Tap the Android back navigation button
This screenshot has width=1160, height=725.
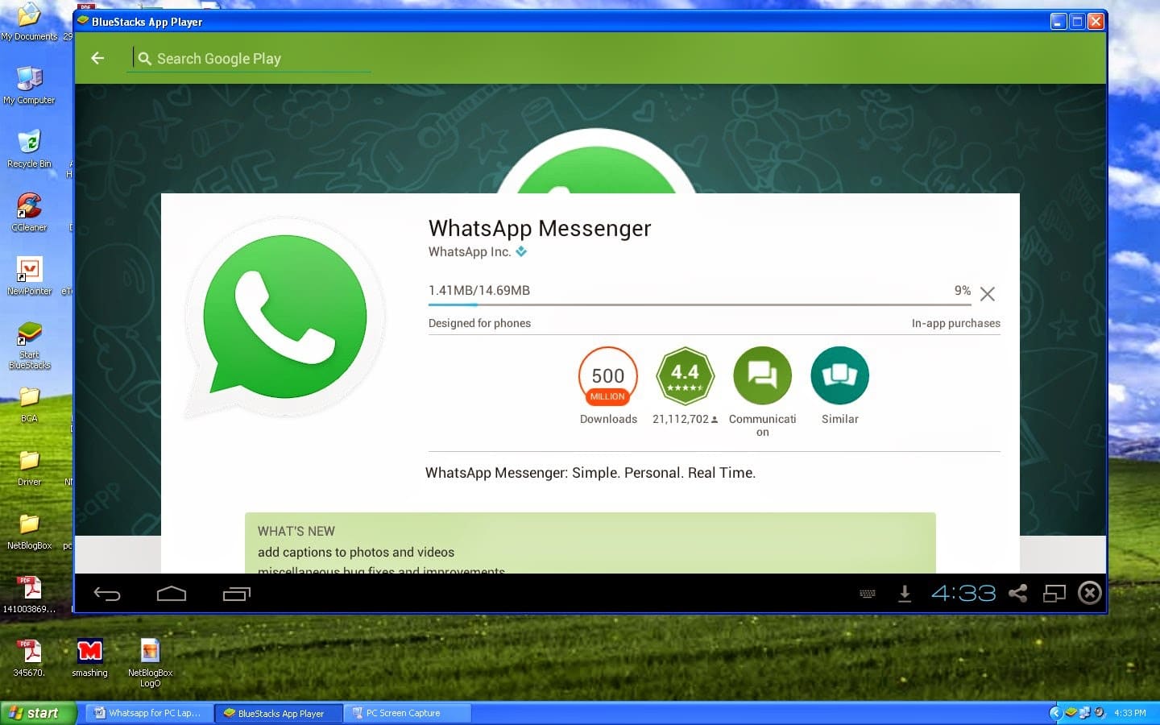pyautogui.click(x=107, y=594)
